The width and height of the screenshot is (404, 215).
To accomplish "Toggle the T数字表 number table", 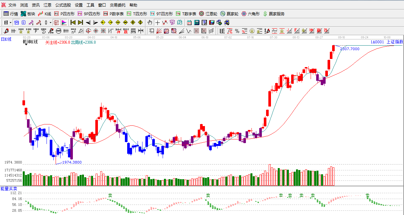I will [186, 14].
